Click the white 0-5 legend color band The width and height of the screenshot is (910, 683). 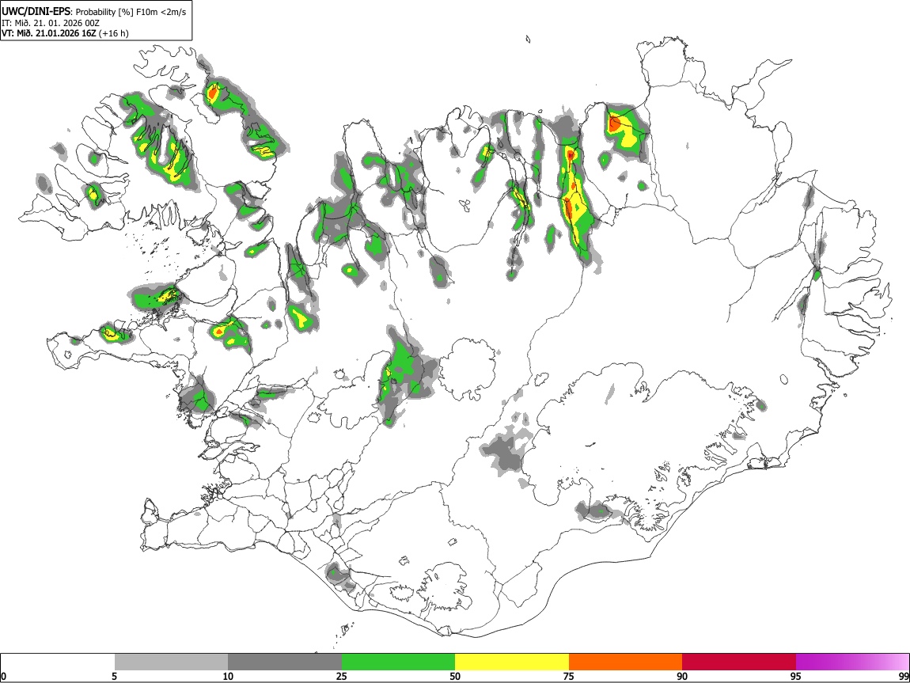pyautogui.click(x=58, y=662)
